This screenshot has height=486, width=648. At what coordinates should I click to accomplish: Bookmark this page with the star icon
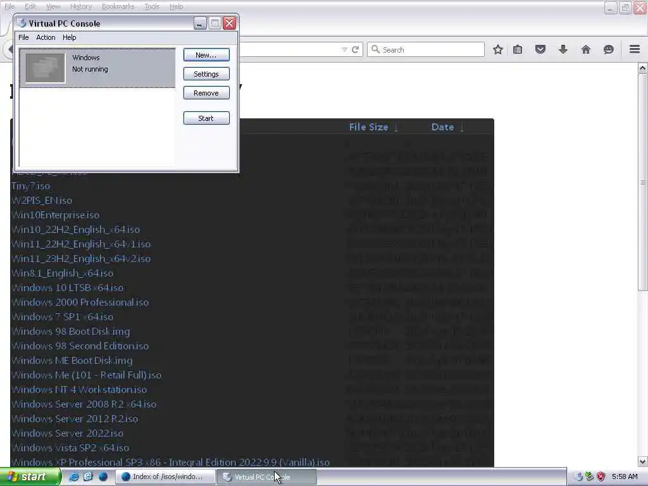point(498,49)
